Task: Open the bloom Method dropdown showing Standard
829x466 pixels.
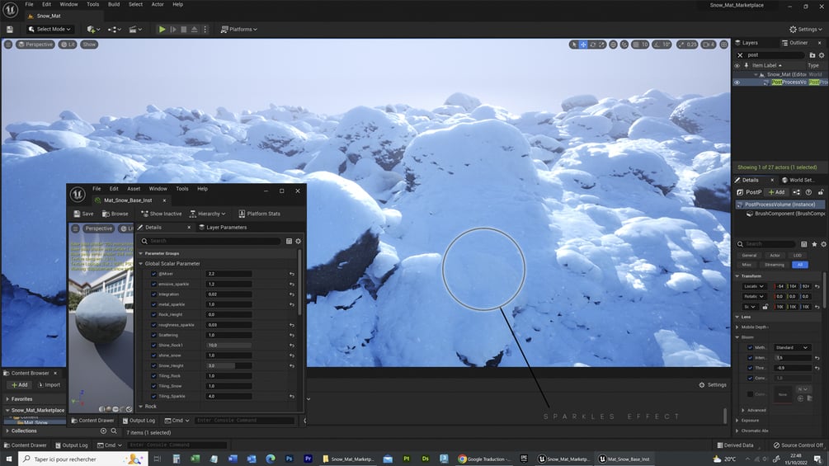Action: (x=791, y=348)
